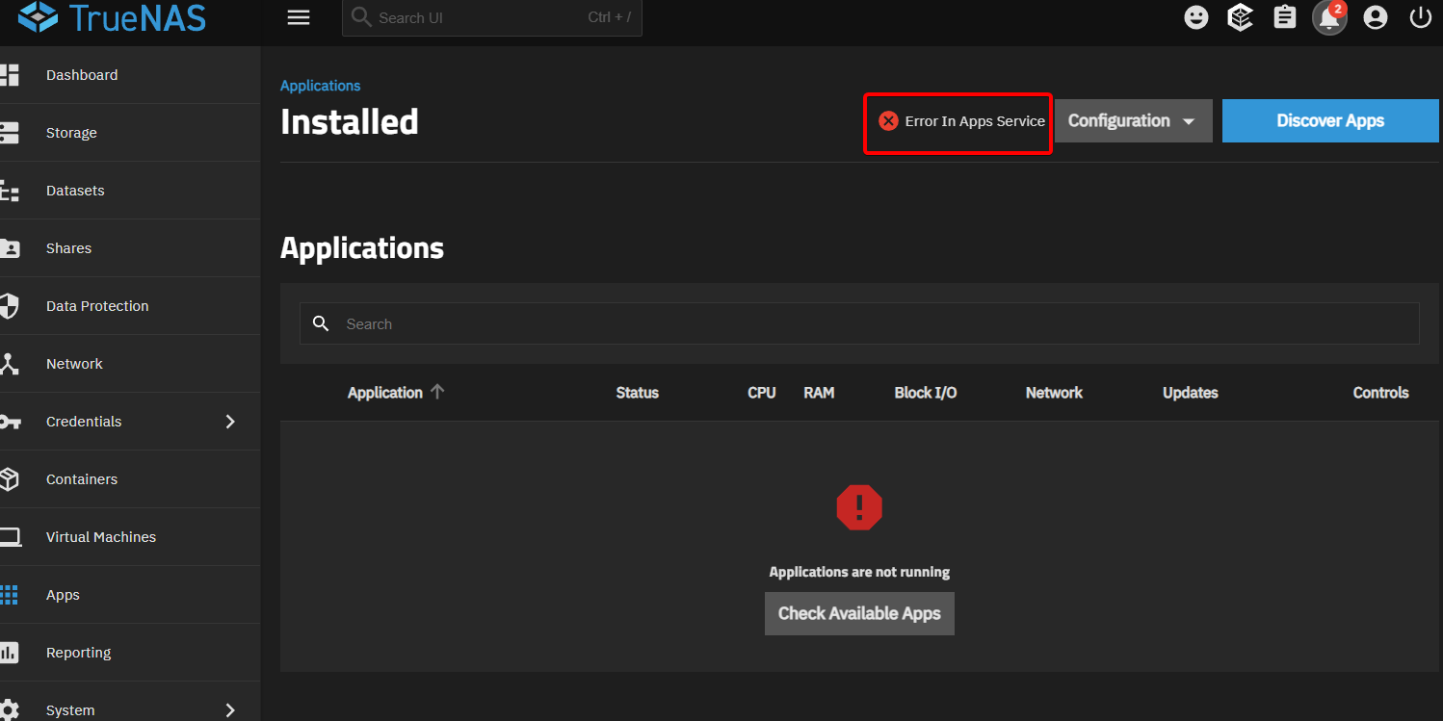Viewport: 1443px width, 721px height.
Task: Open the alerts bell with 2 notifications
Action: pos(1329,18)
